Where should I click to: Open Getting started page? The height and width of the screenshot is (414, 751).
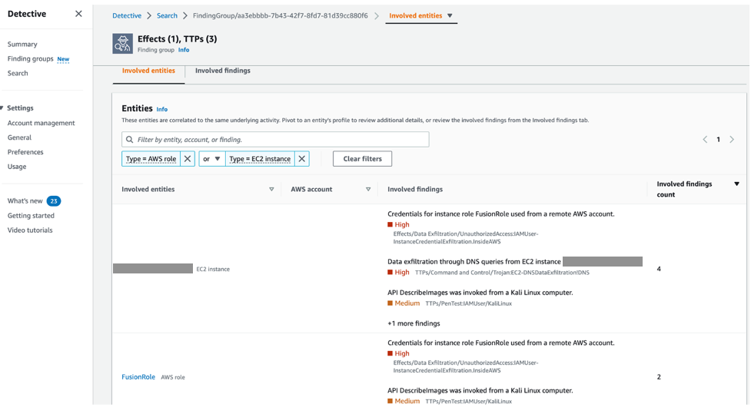point(31,216)
